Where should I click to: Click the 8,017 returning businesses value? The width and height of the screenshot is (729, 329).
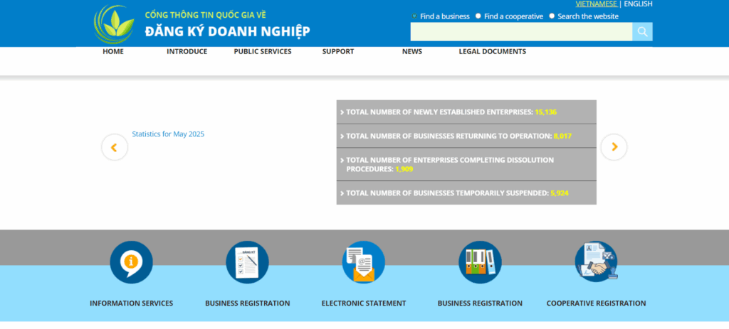pos(562,136)
